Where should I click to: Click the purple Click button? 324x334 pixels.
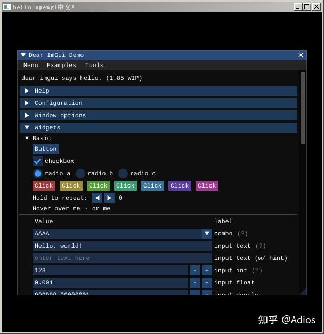pos(180,185)
